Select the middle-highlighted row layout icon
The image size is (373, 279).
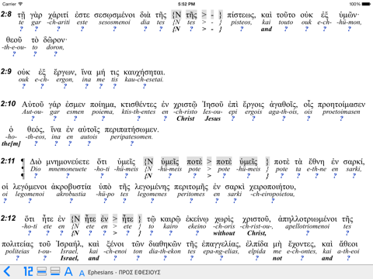[42, 271]
